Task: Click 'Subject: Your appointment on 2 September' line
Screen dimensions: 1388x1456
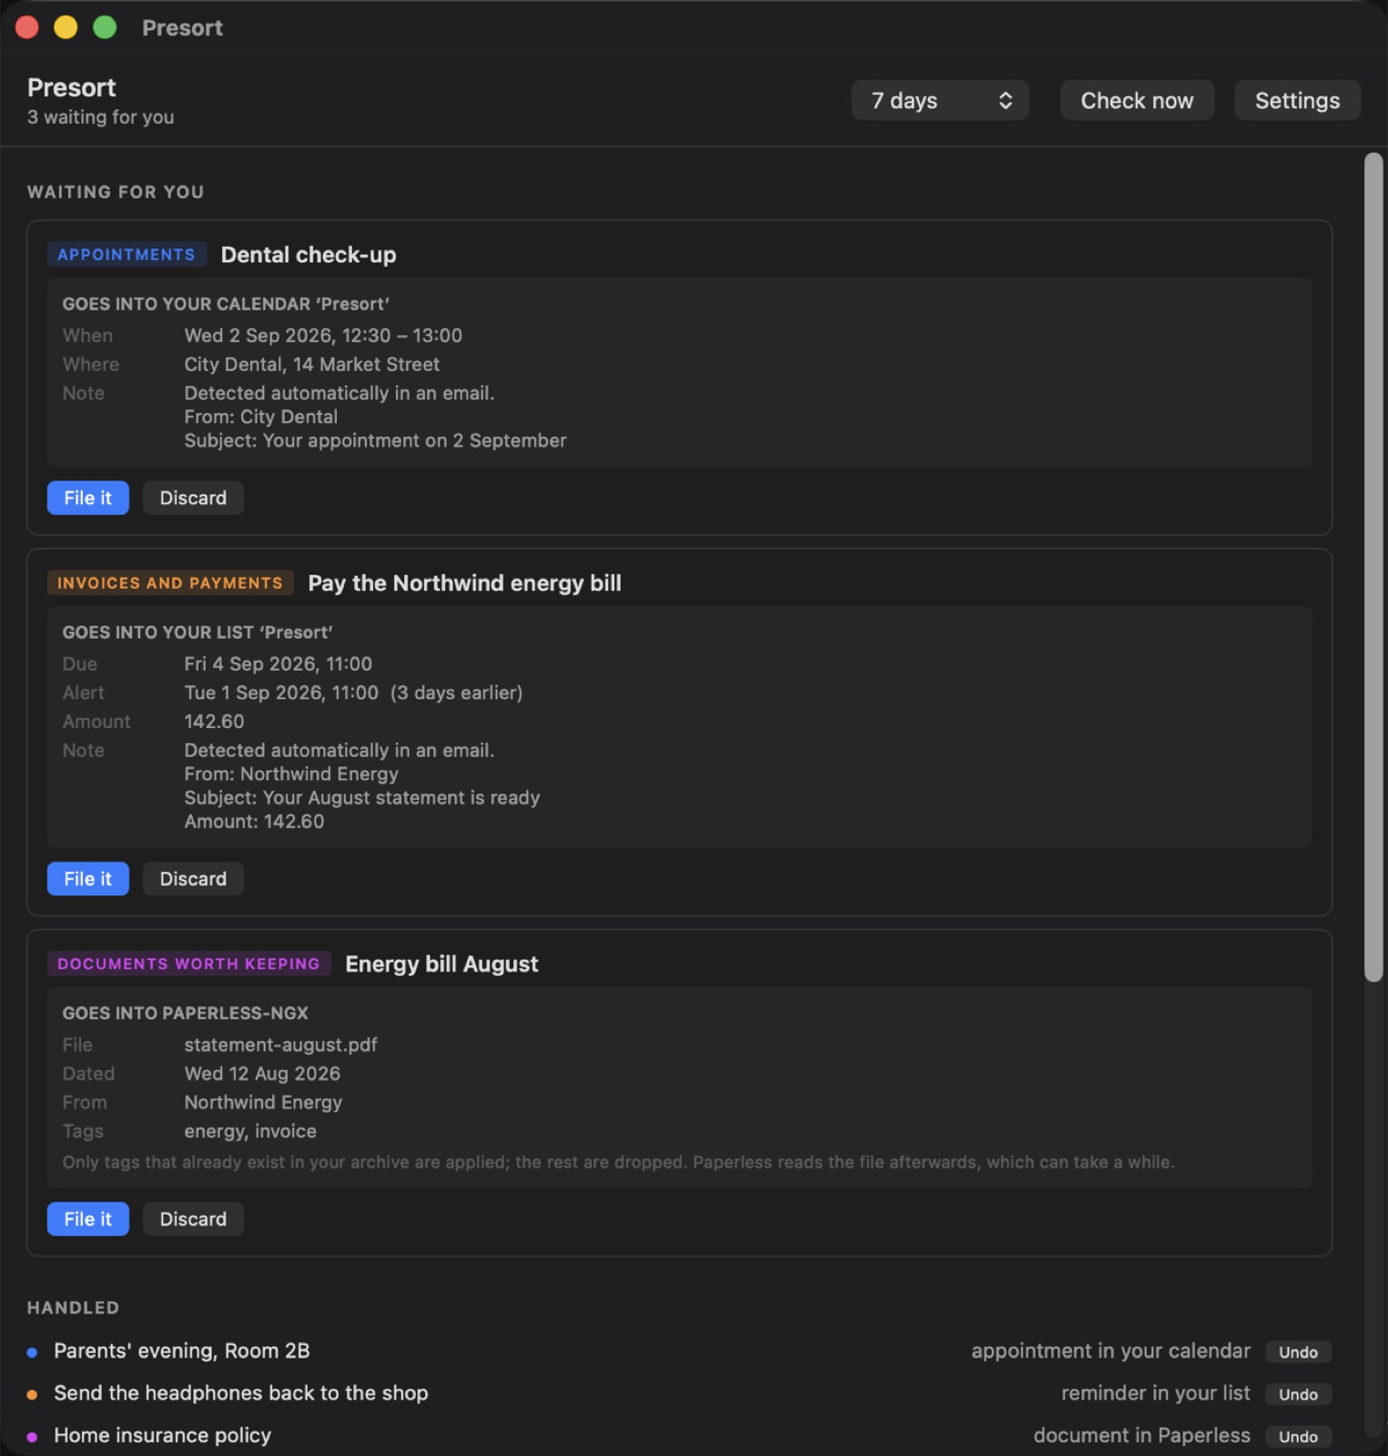Action: 376,440
